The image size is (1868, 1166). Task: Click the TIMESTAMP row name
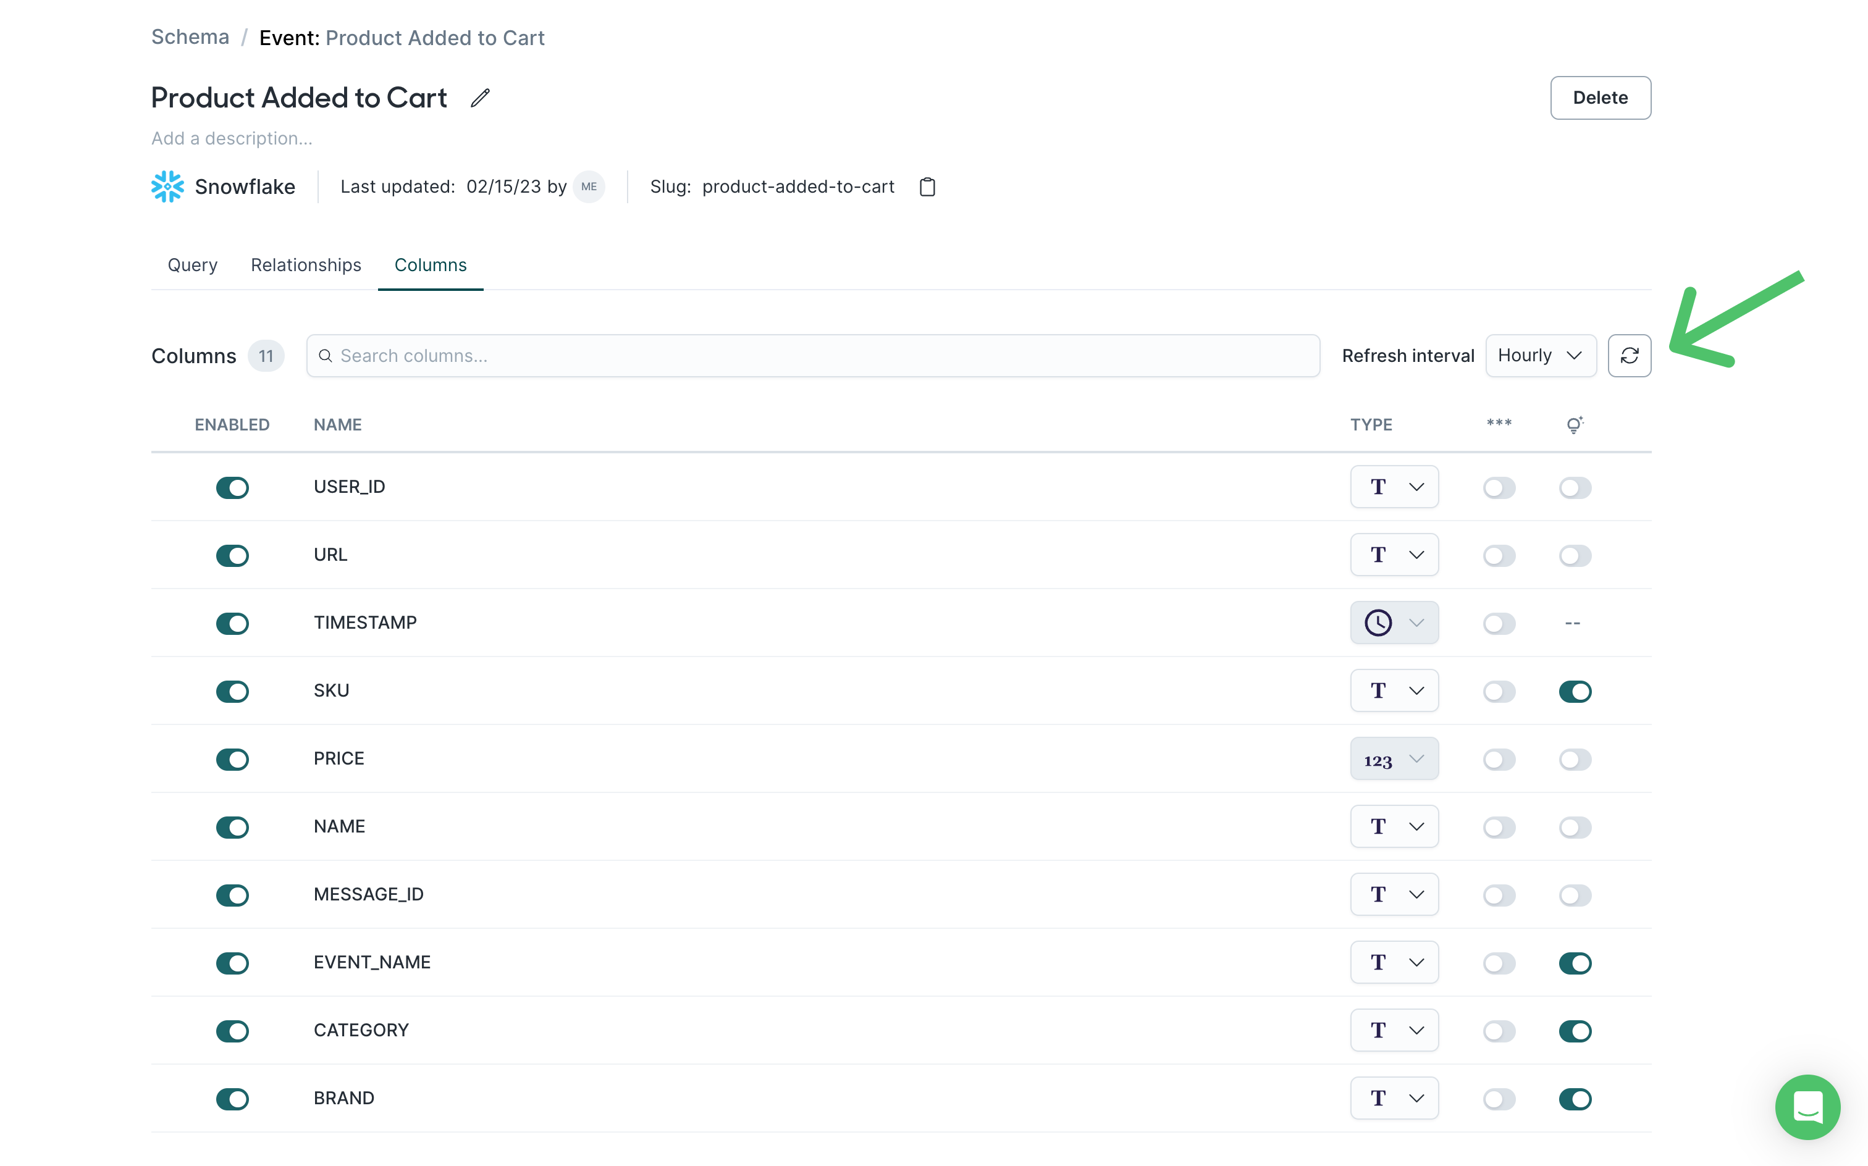(x=365, y=623)
